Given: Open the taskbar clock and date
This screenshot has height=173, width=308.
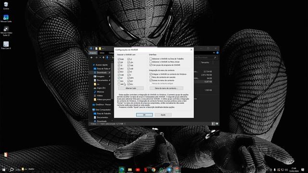Looking at the screenshot, I should coord(294,170).
